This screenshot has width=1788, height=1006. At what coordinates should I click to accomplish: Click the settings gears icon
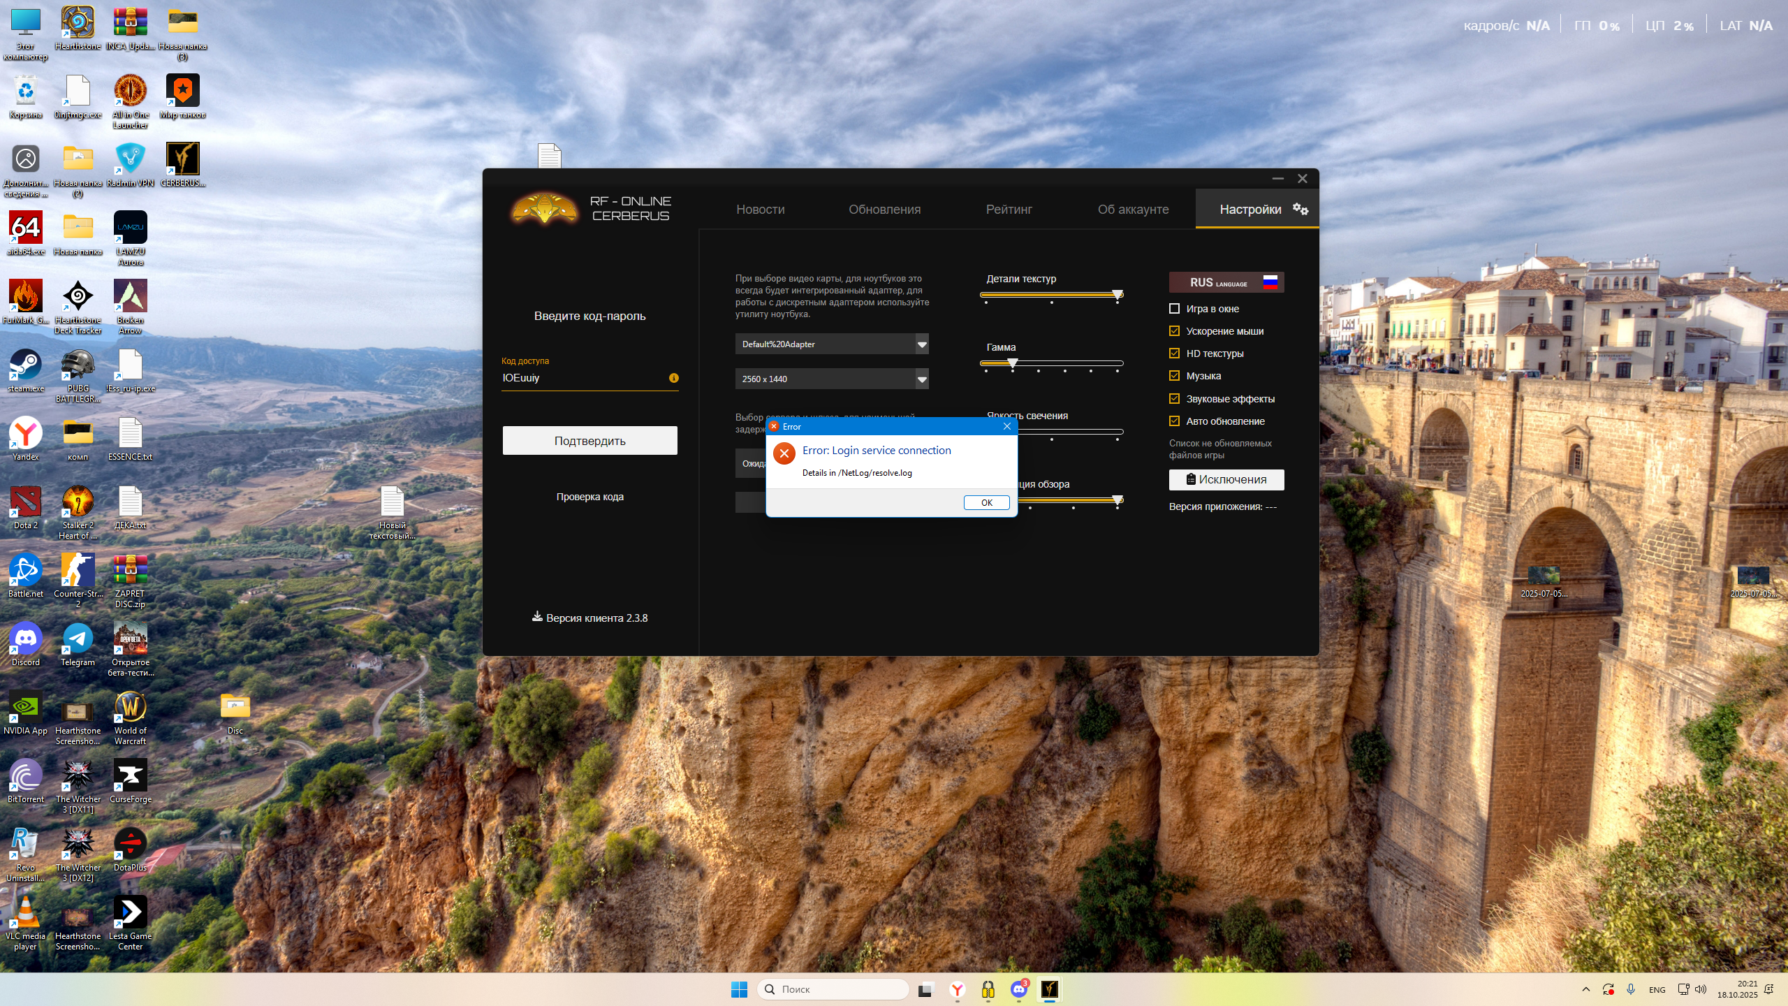(x=1300, y=209)
